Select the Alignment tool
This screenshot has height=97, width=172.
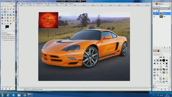[x=8, y=12]
